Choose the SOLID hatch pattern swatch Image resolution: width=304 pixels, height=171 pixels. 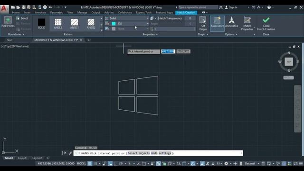(x=41, y=23)
